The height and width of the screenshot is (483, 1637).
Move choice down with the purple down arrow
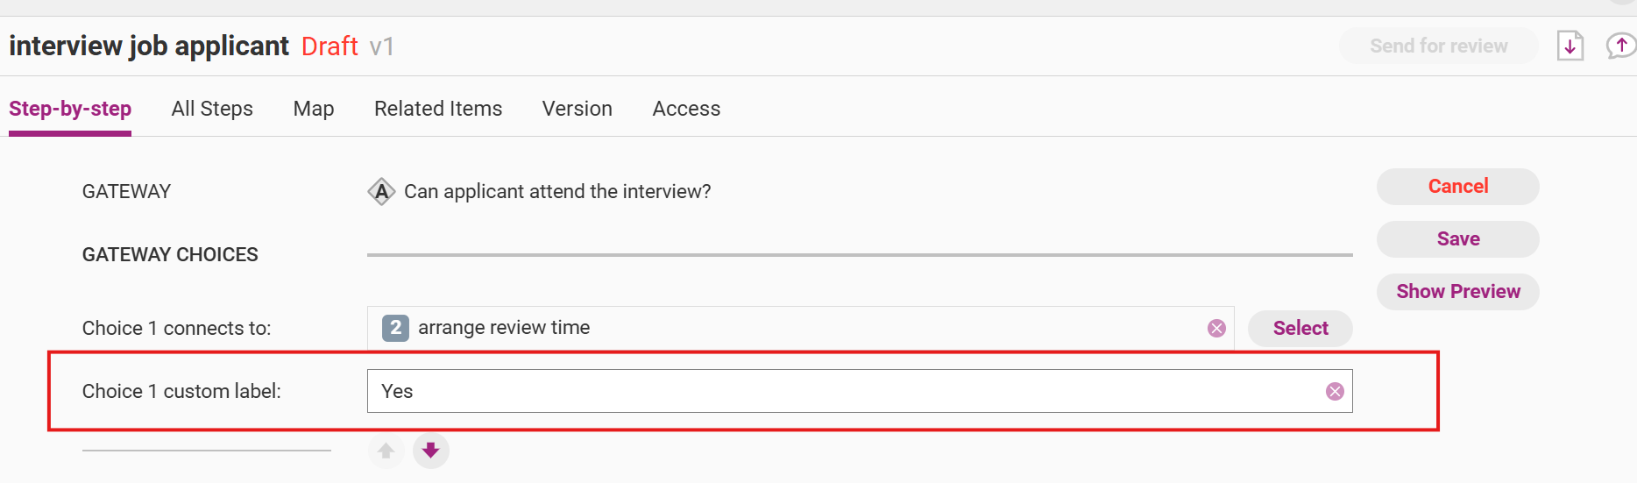[430, 451]
